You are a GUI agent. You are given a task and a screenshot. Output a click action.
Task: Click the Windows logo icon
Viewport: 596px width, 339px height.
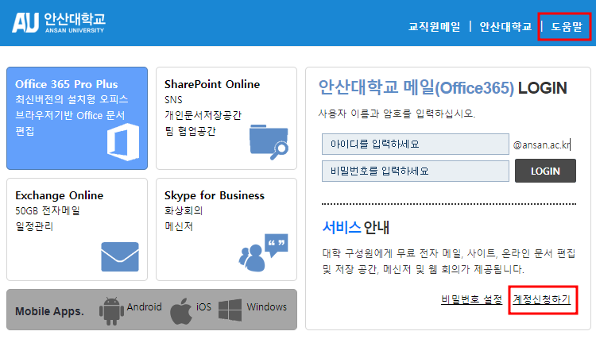tap(230, 310)
